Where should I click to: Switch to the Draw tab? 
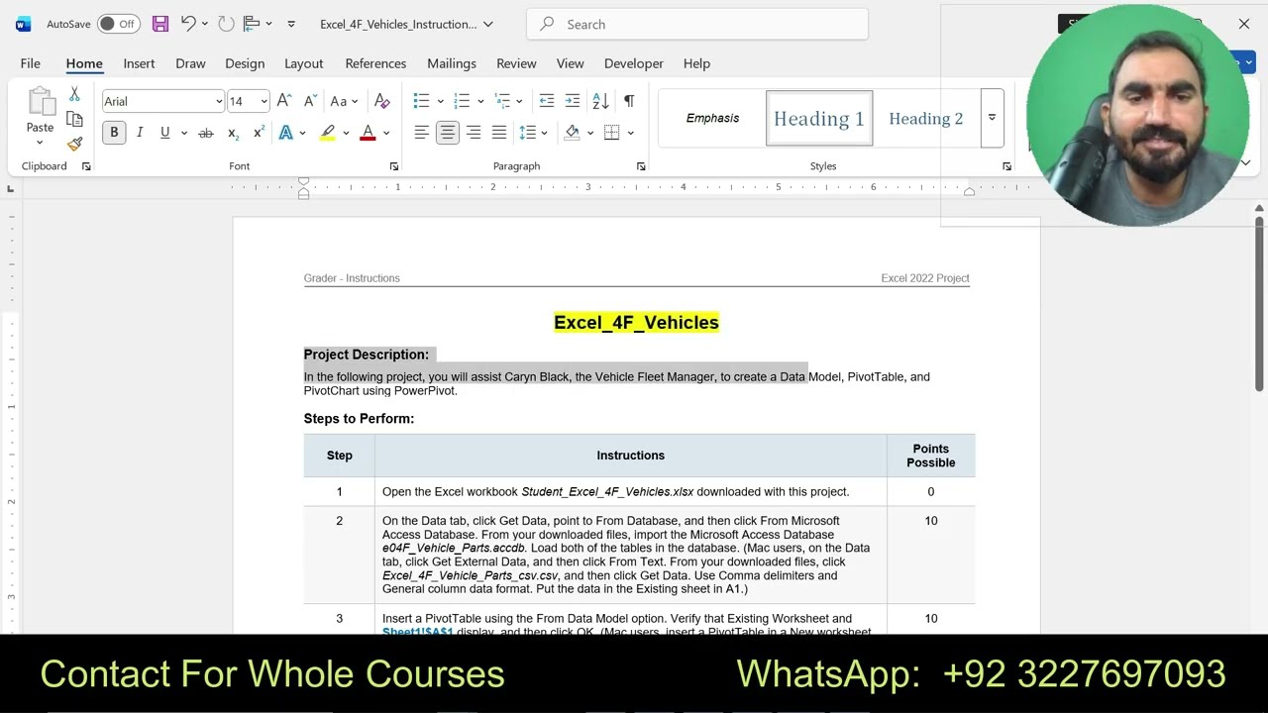click(x=190, y=63)
